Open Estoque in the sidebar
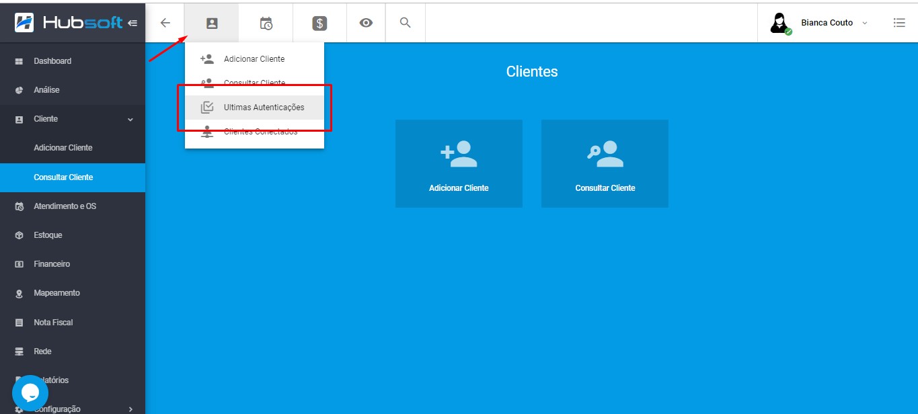 pyautogui.click(x=73, y=235)
